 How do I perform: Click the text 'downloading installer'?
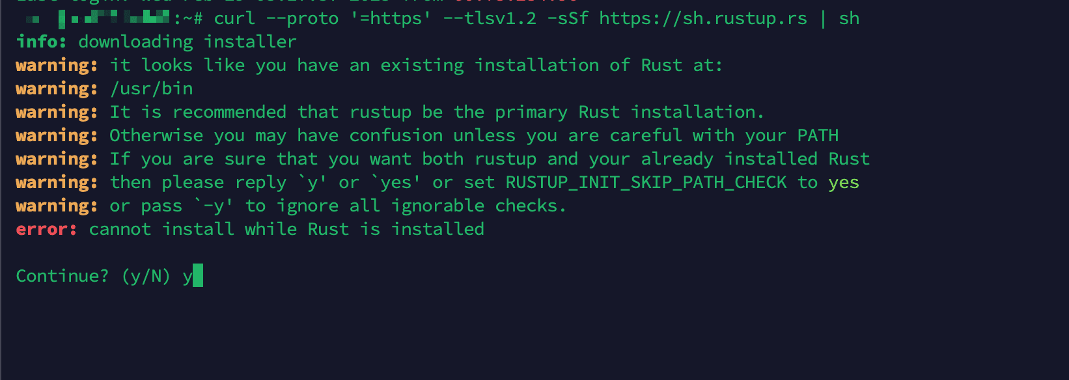click(187, 42)
